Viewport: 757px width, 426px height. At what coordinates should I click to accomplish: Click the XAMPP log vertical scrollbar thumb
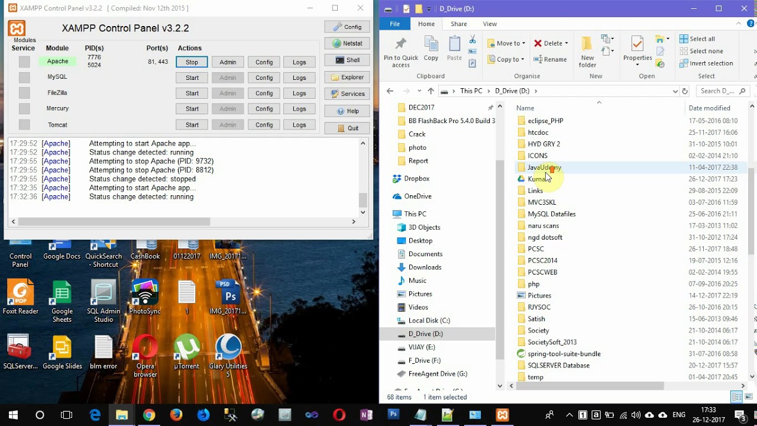pos(363,200)
